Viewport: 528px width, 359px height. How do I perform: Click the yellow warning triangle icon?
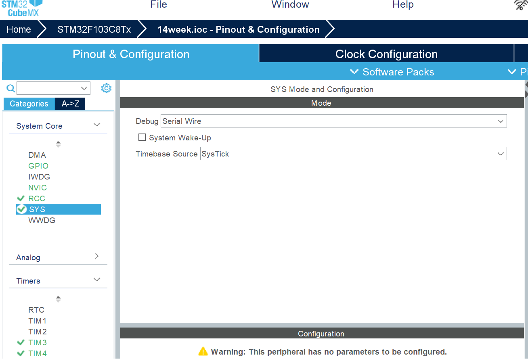pos(203,351)
